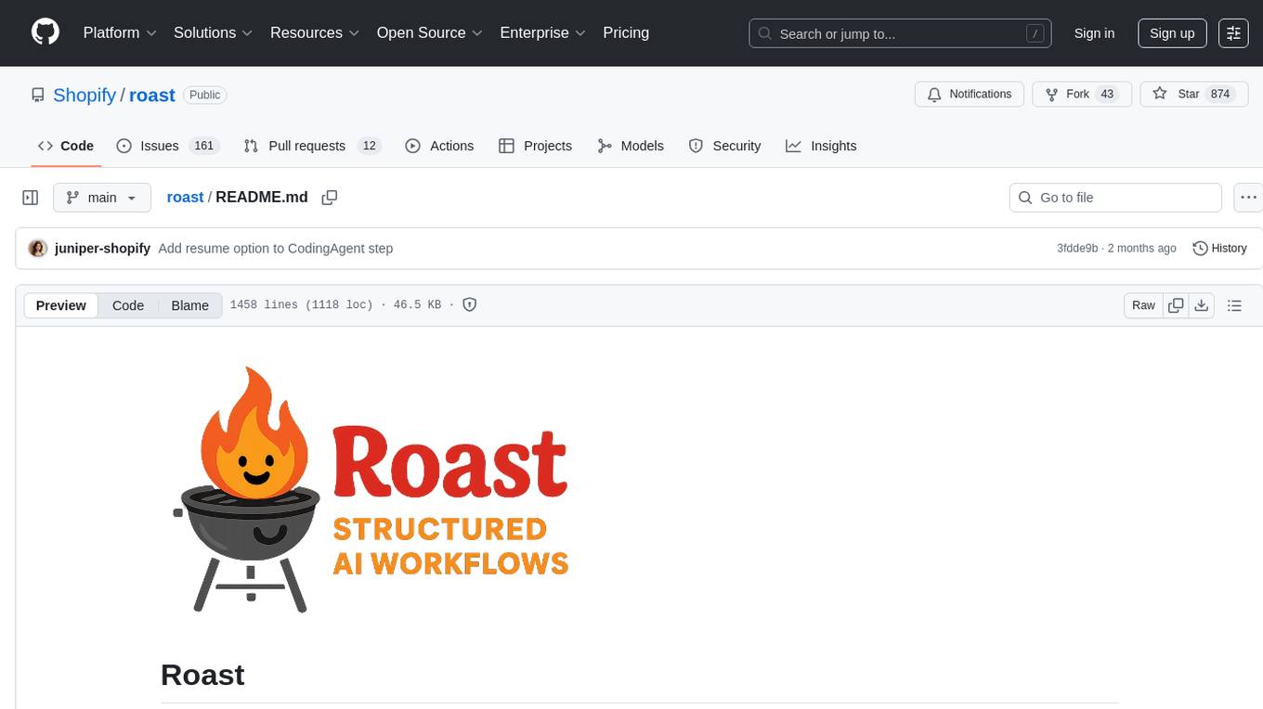
Task: Open juniper-shopify avatar image
Action: pyautogui.click(x=38, y=249)
